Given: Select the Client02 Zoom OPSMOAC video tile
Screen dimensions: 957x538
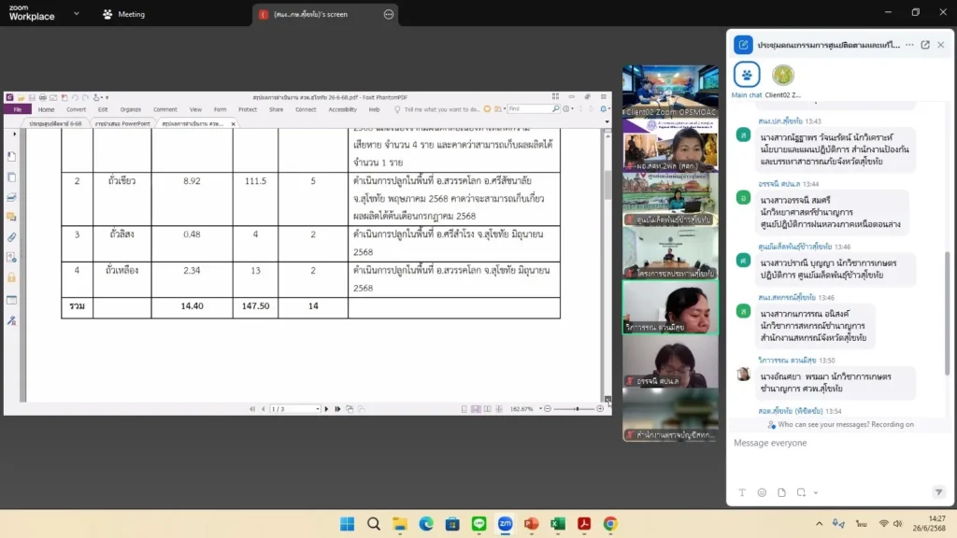Looking at the screenshot, I should pos(670,91).
